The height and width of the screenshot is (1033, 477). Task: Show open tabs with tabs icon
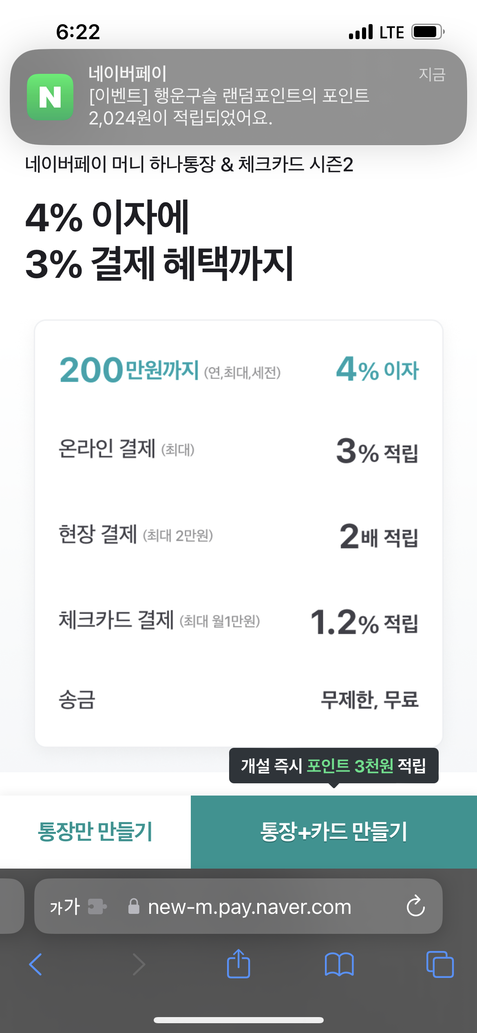coord(439,964)
